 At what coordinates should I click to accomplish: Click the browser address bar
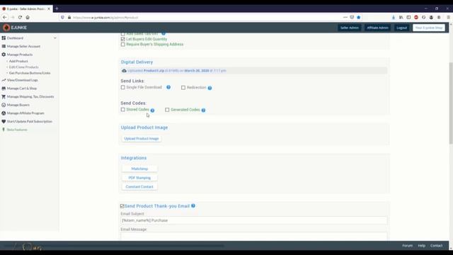[202, 17]
